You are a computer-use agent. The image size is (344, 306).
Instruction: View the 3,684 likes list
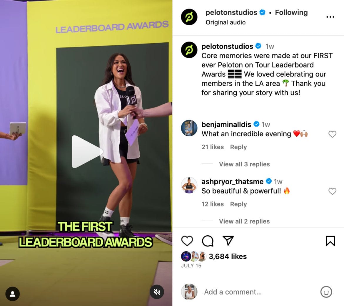(228, 256)
